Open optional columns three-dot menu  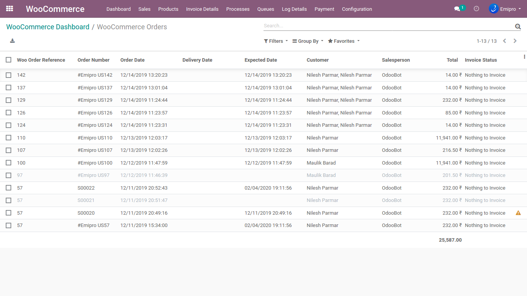[524, 57]
